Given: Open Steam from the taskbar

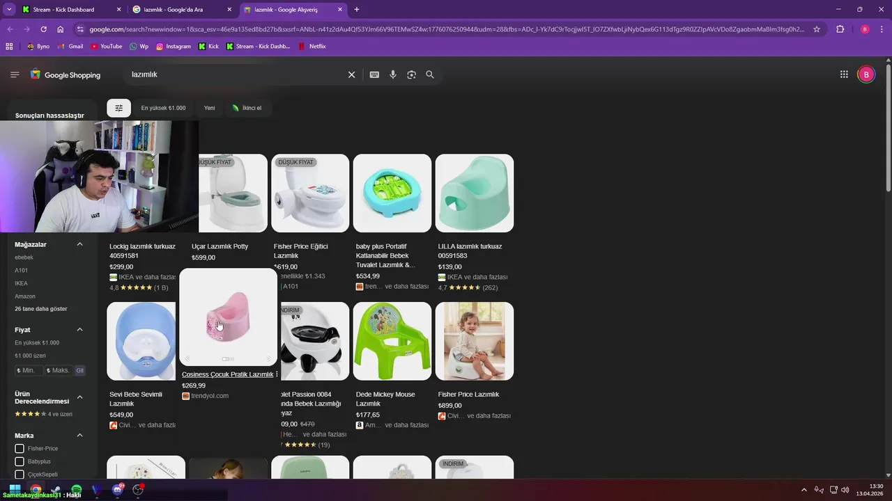Looking at the screenshot, I should point(56,490).
